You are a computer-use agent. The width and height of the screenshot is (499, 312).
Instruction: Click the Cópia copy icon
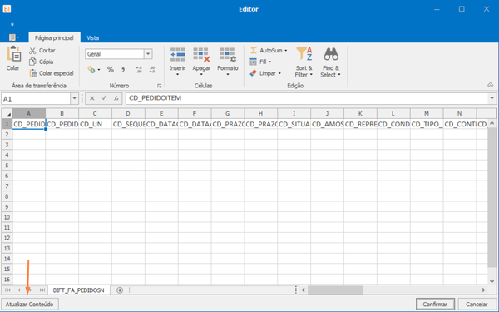[32, 62]
